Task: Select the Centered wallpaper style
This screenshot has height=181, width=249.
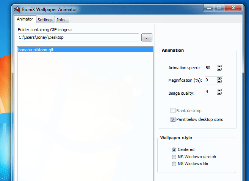Action: point(174,150)
